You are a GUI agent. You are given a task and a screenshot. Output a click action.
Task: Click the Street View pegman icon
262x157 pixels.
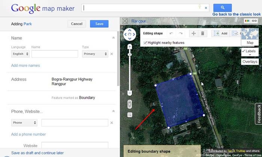[x=130, y=104]
